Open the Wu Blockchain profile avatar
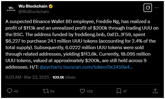 (x=11, y=9)
